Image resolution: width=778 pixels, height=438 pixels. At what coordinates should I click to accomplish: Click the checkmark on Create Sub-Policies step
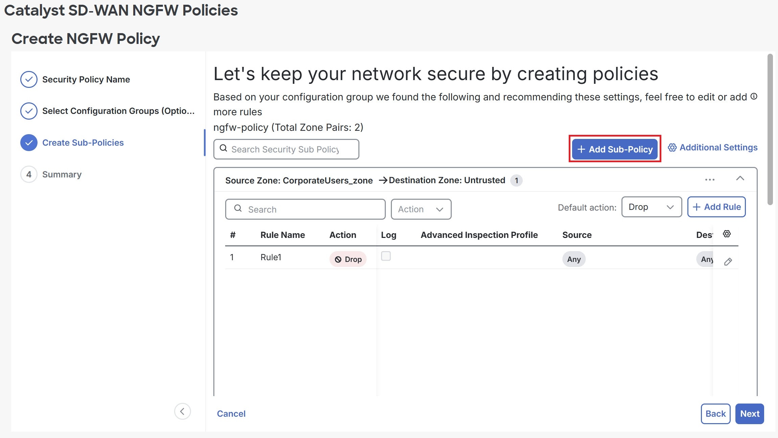29,142
